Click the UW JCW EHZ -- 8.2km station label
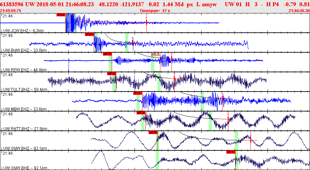 (x=24, y=31)
